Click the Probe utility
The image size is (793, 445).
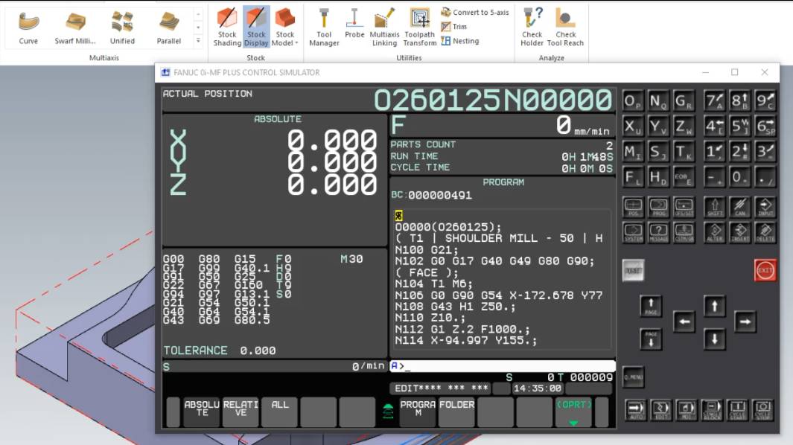[x=354, y=24]
